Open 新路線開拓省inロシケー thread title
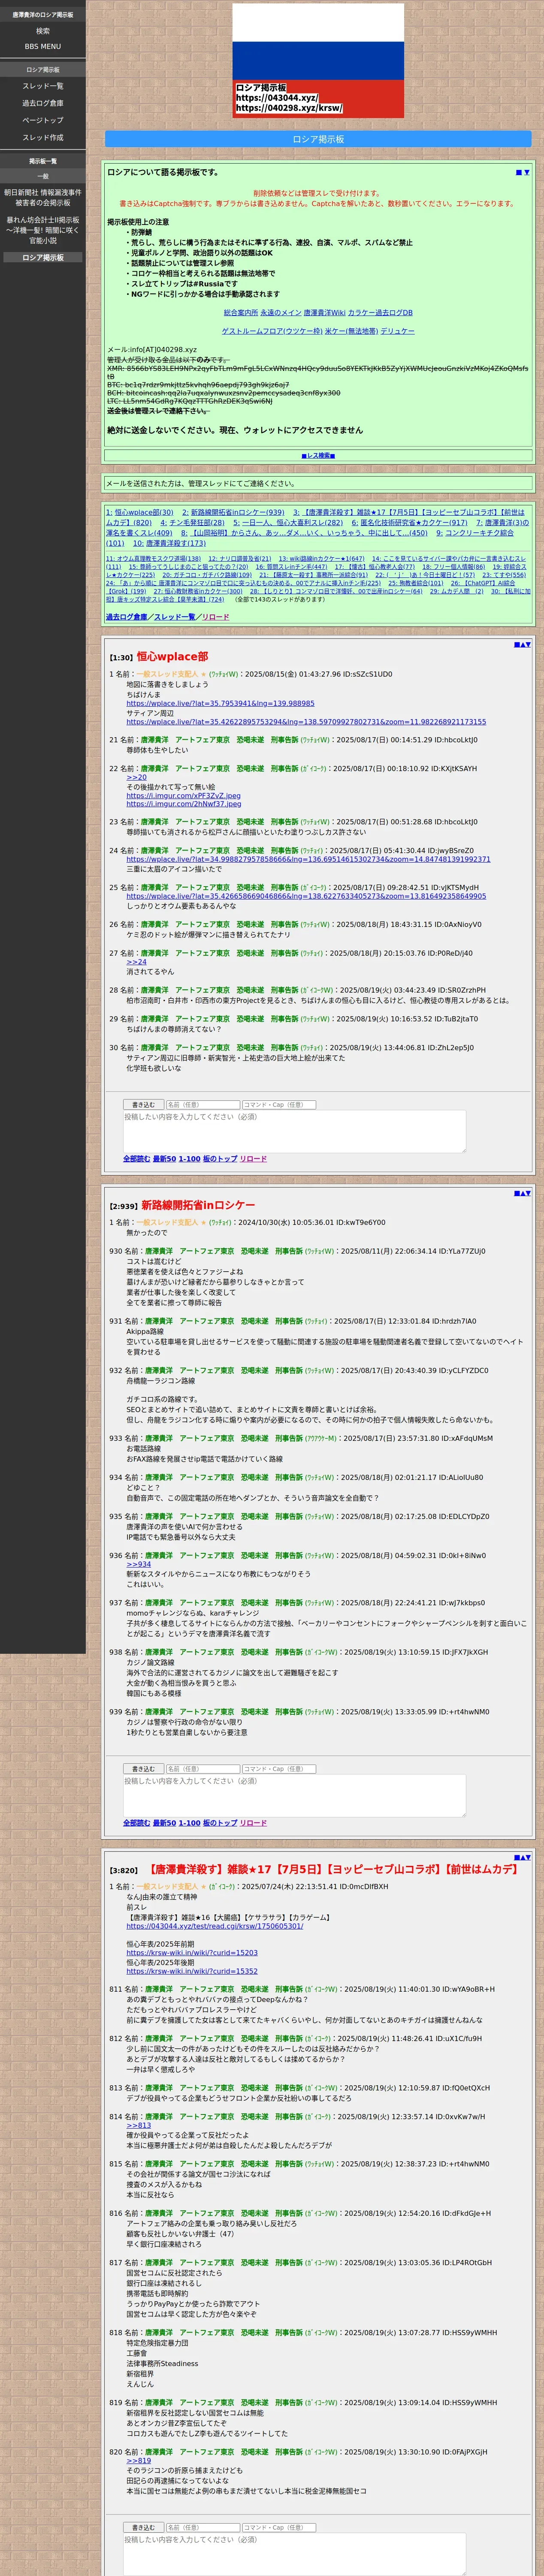The image size is (544, 2576). (x=198, y=1205)
